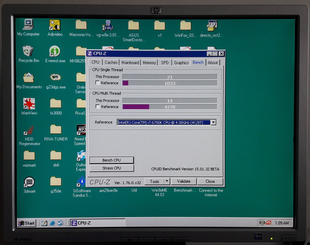Switch to the Memory tab
This screenshot has width=310, height=245.
pos(149,62)
